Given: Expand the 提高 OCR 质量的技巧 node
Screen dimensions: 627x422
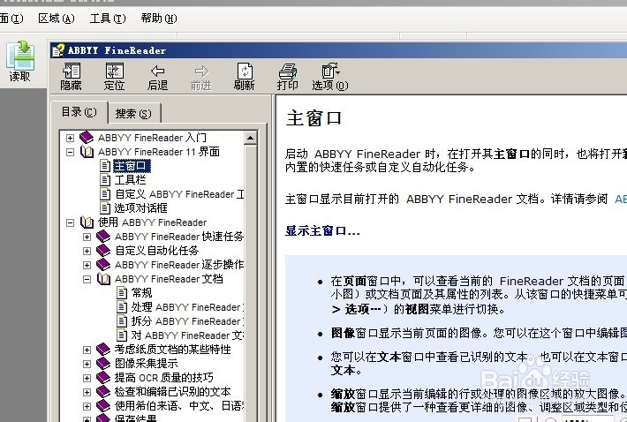Looking at the screenshot, I should pyautogui.click(x=87, y=378).
